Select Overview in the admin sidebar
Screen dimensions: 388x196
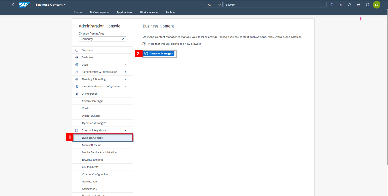pos(103,50)
